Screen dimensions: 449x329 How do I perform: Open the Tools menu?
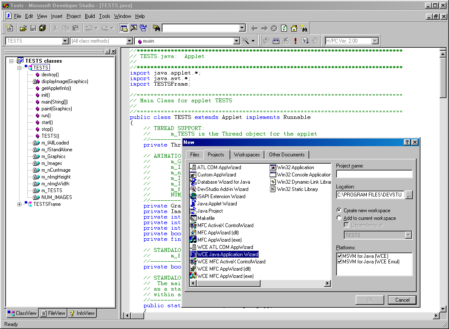coord(104,16)
